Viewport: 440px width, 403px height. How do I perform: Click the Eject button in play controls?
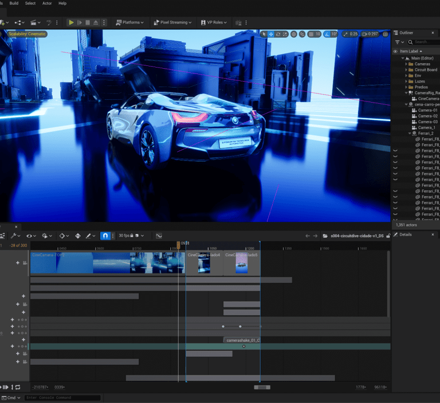click(x=96, y=22)
